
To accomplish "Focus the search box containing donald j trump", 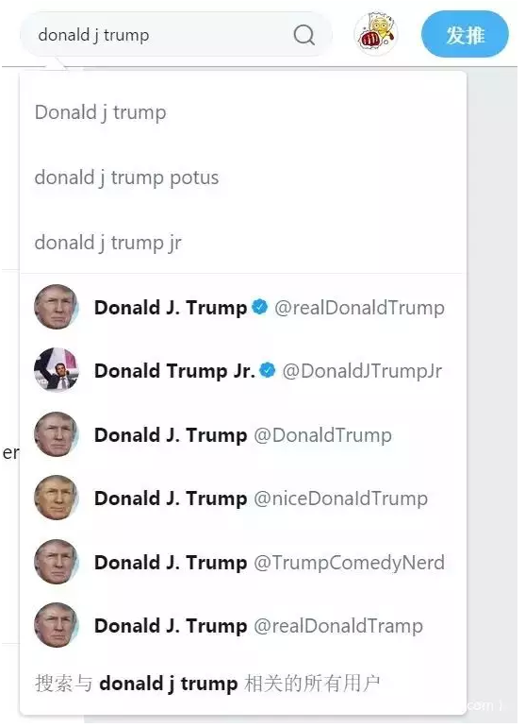I will 176,35.
